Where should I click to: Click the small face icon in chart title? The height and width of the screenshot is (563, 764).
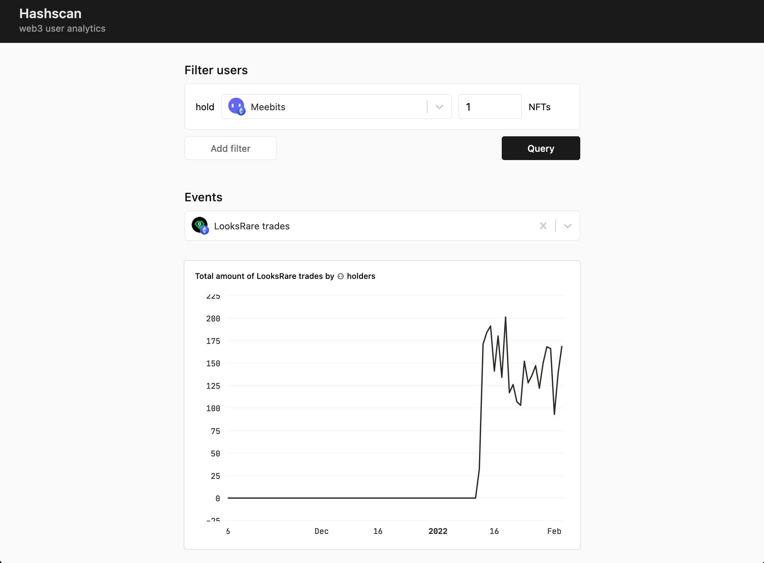coord(341,277)
